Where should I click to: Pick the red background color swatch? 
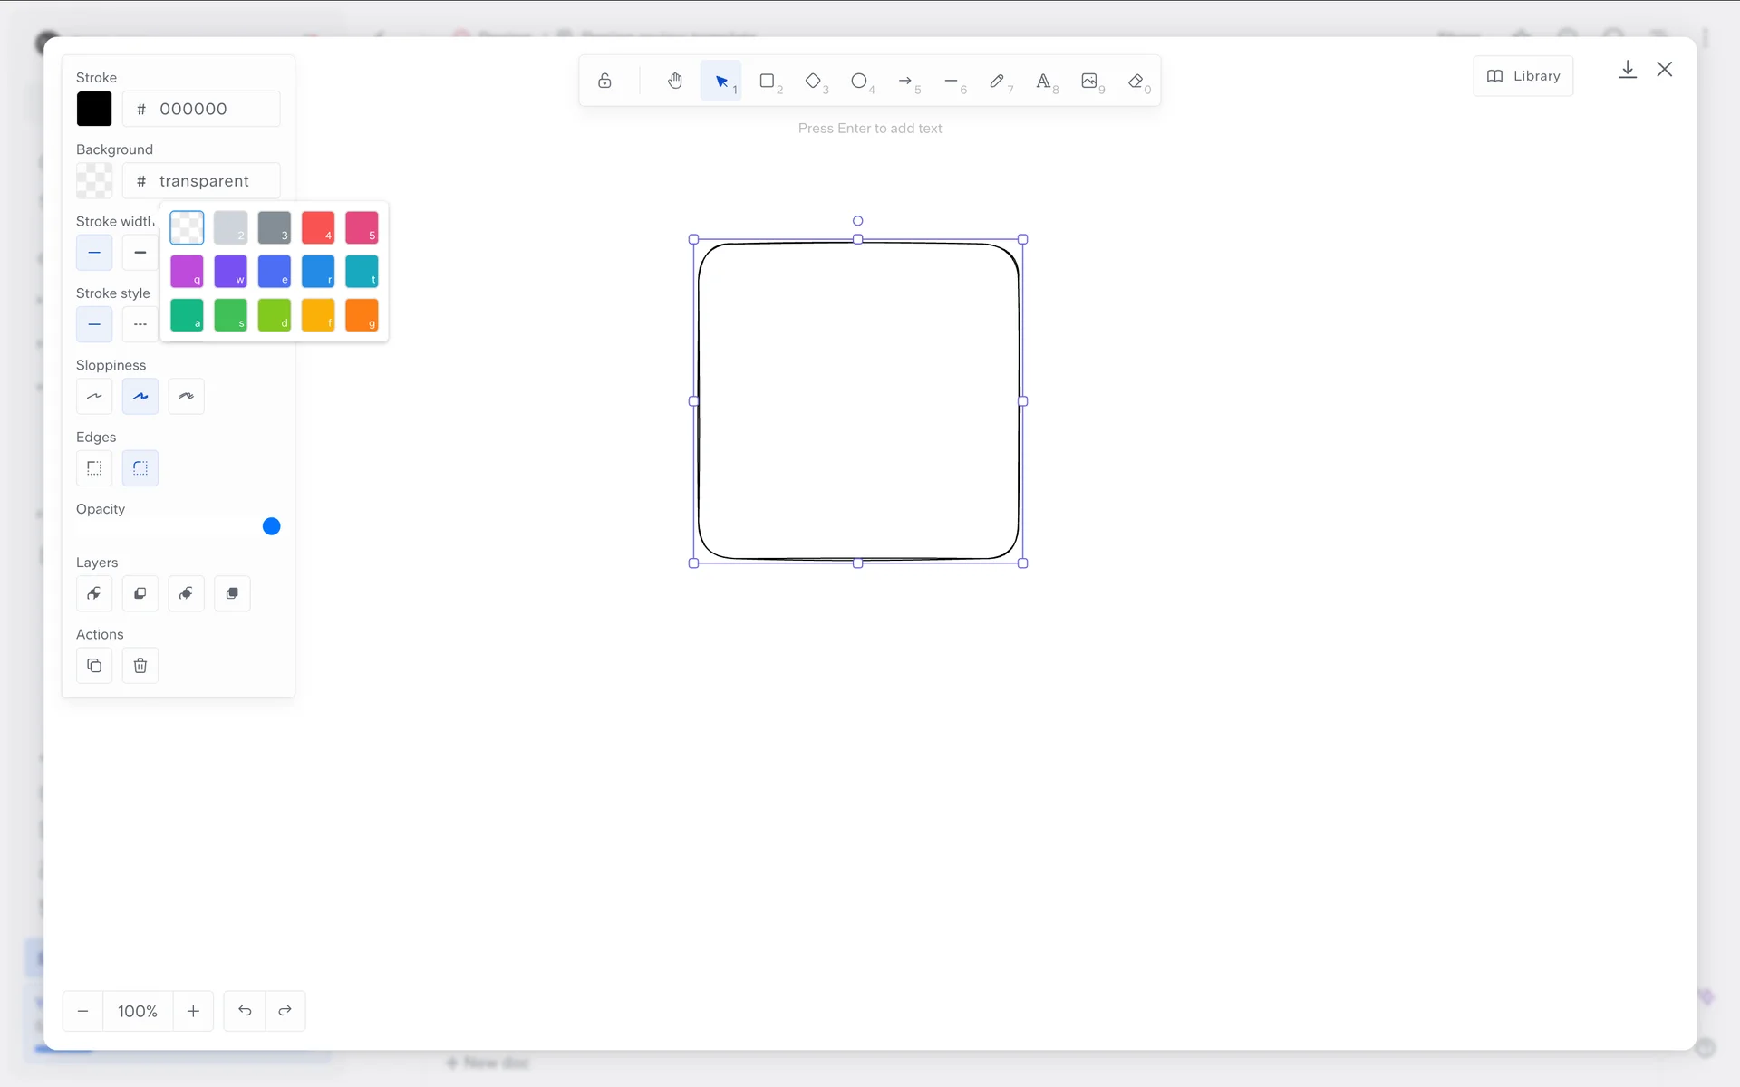[317, 227]
